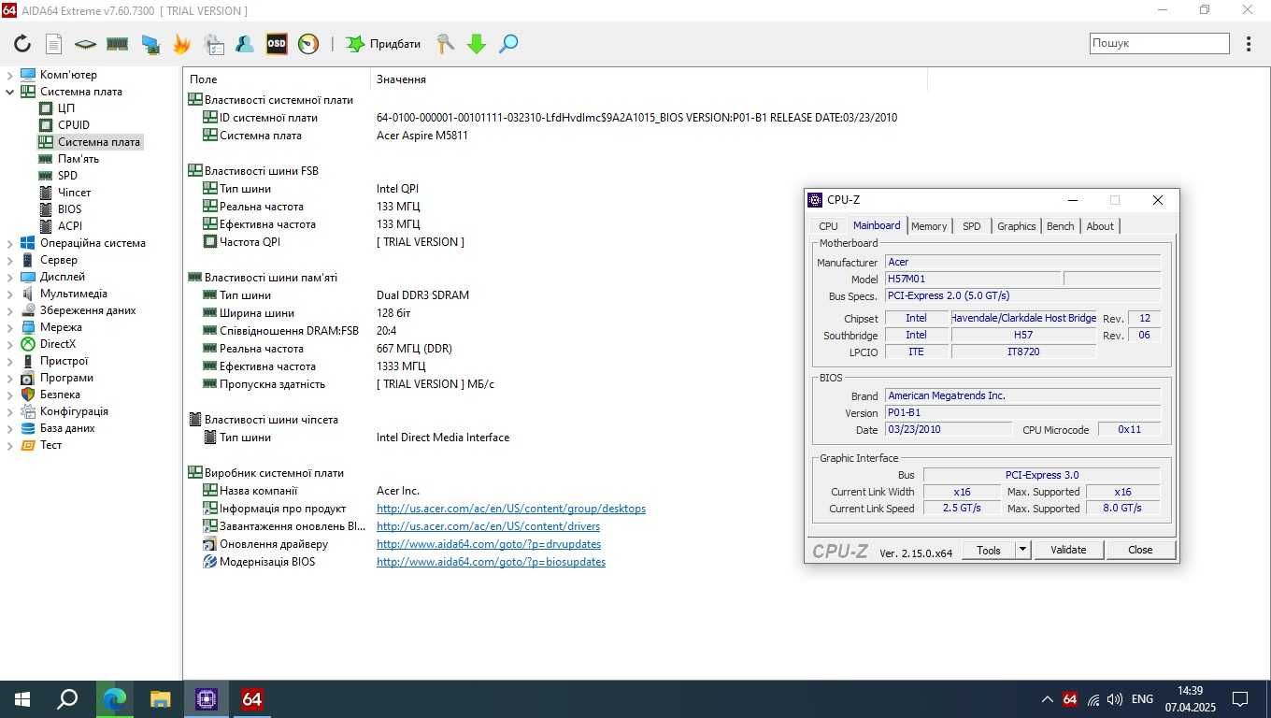Click the Close button in CPU-Z
Screen dimensions: 1271x718
pos(1140,550)
